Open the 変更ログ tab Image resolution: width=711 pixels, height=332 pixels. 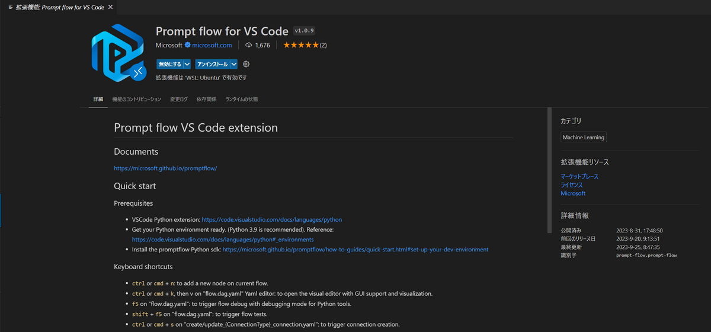click(179, 99)
